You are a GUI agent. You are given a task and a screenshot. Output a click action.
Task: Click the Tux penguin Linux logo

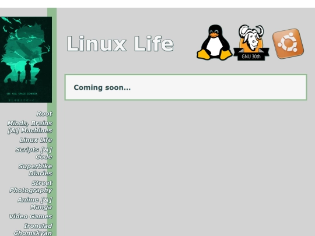pyautogui.click(x=215, y=43)
